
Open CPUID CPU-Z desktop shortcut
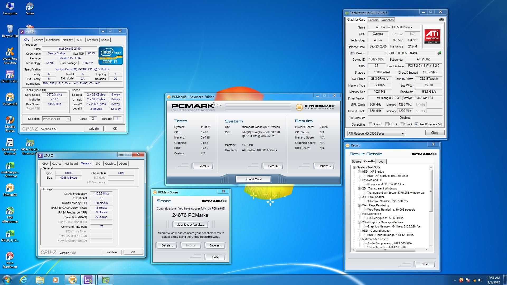click(10, 77)
